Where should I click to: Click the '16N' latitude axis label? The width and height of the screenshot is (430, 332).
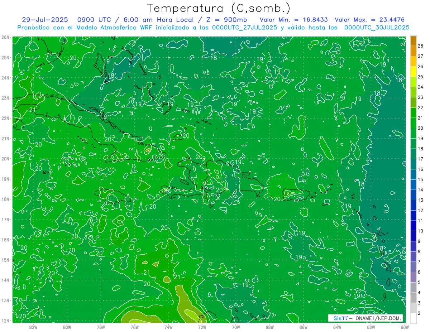[x=5, y=240]
